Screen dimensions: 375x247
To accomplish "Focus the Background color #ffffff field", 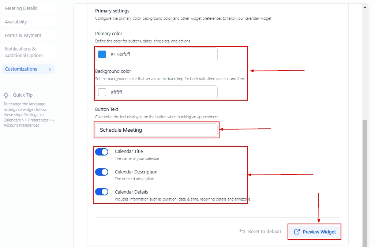I will (x=161, y=92).
